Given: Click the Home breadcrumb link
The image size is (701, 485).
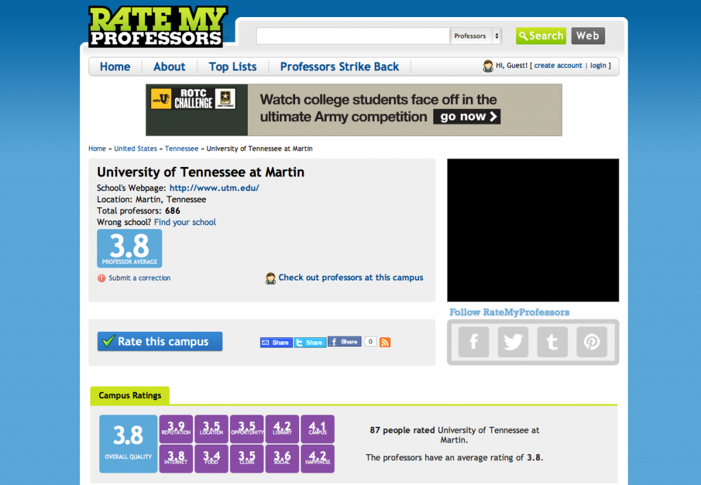Looking at the screenshot, I should 97,148.
